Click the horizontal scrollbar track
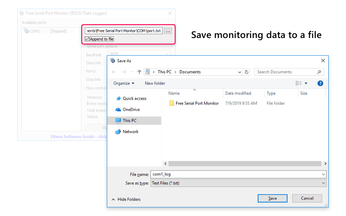 pos(245,164)
